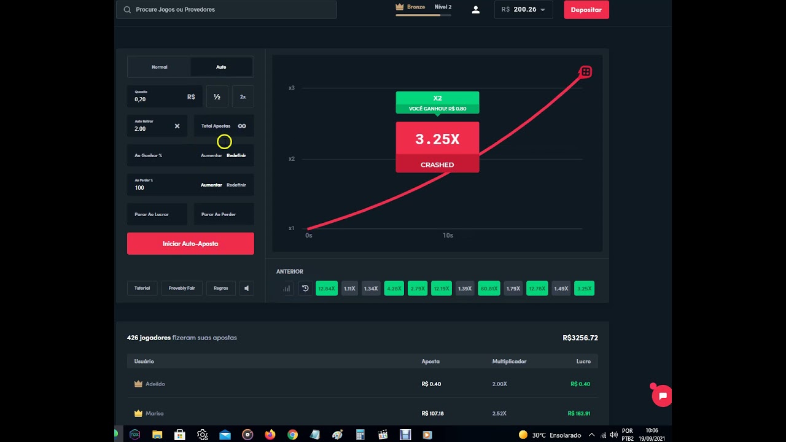This screenshot has width=786, height=442.
Task: Select Aumentar for Ao Ganhar
Action: tap(211, 155)
